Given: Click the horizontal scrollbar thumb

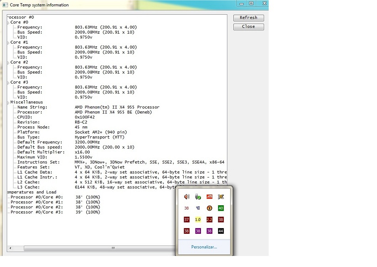Looking at the screenshot, I should [x=100, y=248].
